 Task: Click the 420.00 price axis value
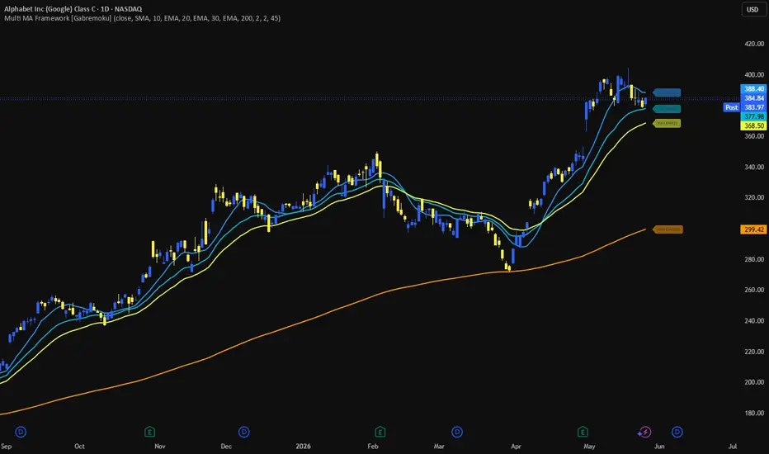754,44
